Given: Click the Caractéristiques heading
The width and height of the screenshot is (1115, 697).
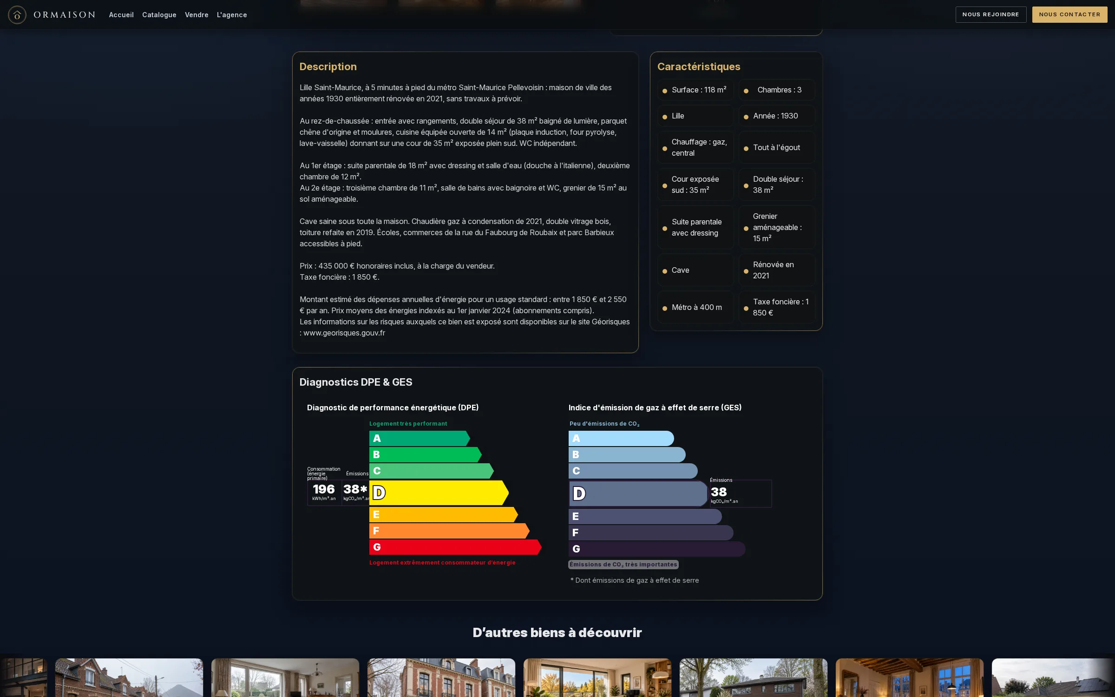Looking at the screenshot, I should pyautogui.click(x=699, y=66).
